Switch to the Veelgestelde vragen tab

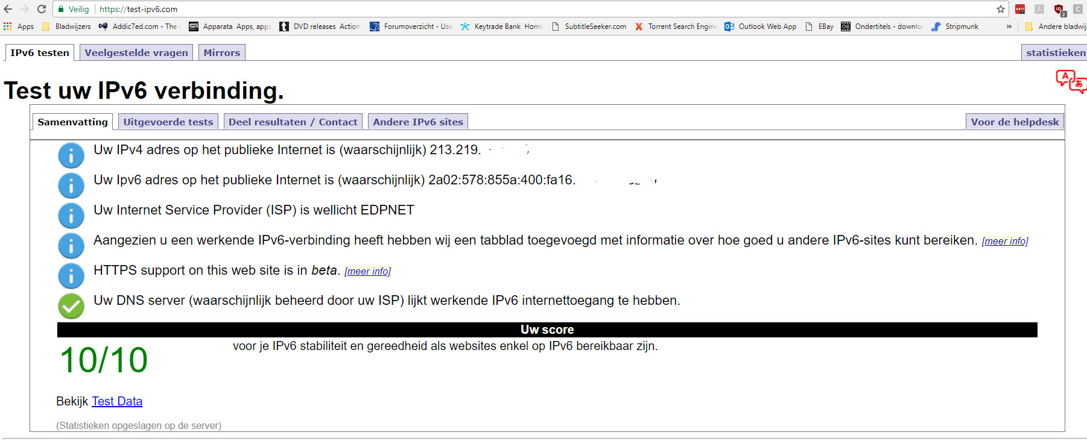point(136,53)
